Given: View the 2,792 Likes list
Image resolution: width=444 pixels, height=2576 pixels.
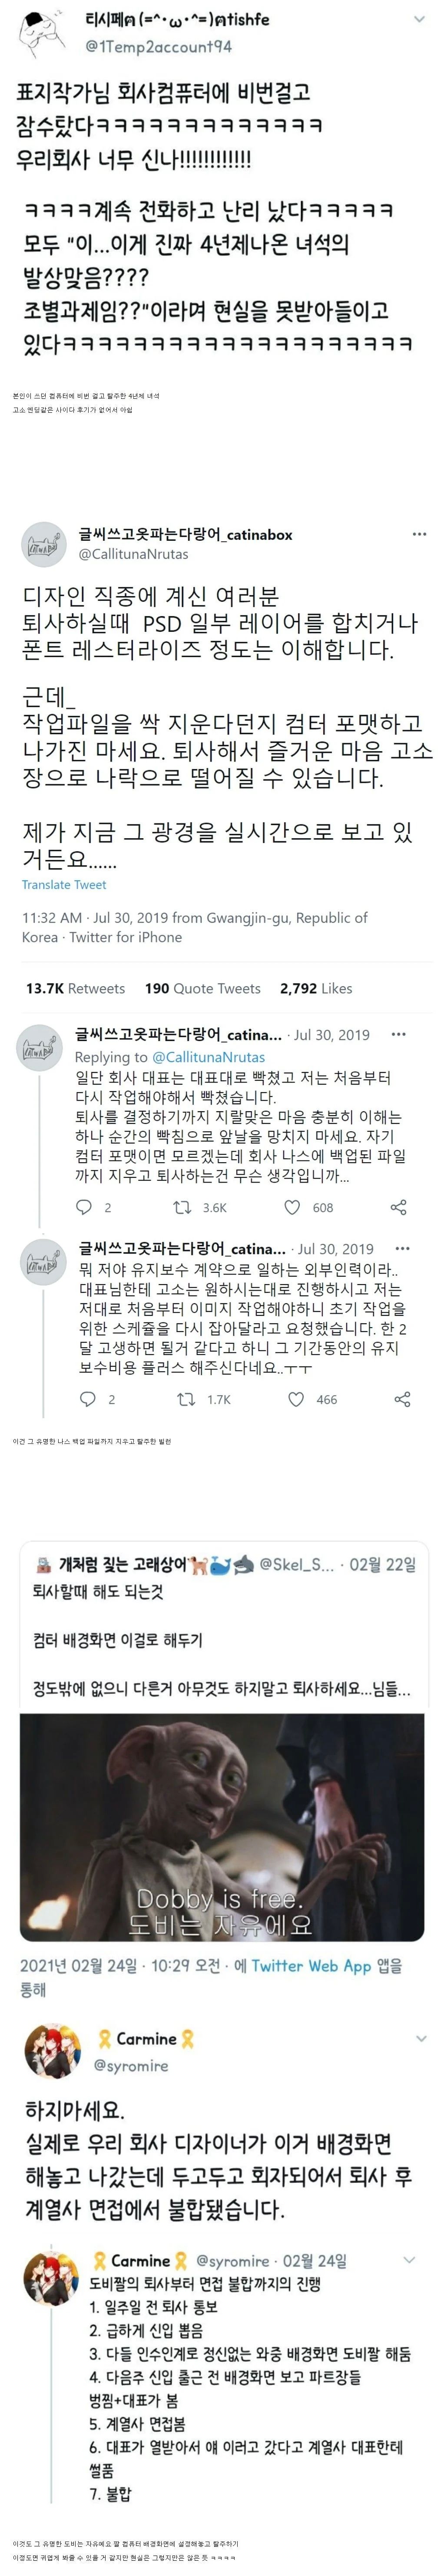Looking at the screenshot, I should click(x=315, y=988).
